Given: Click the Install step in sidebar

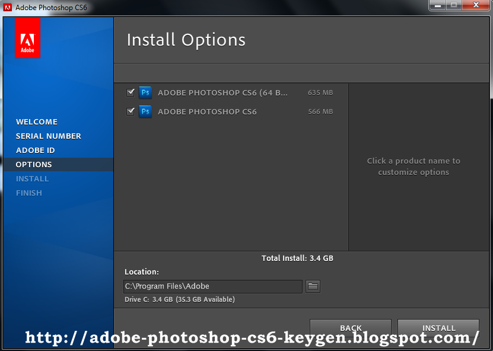Looking at the screenshot, I should 33,178.
